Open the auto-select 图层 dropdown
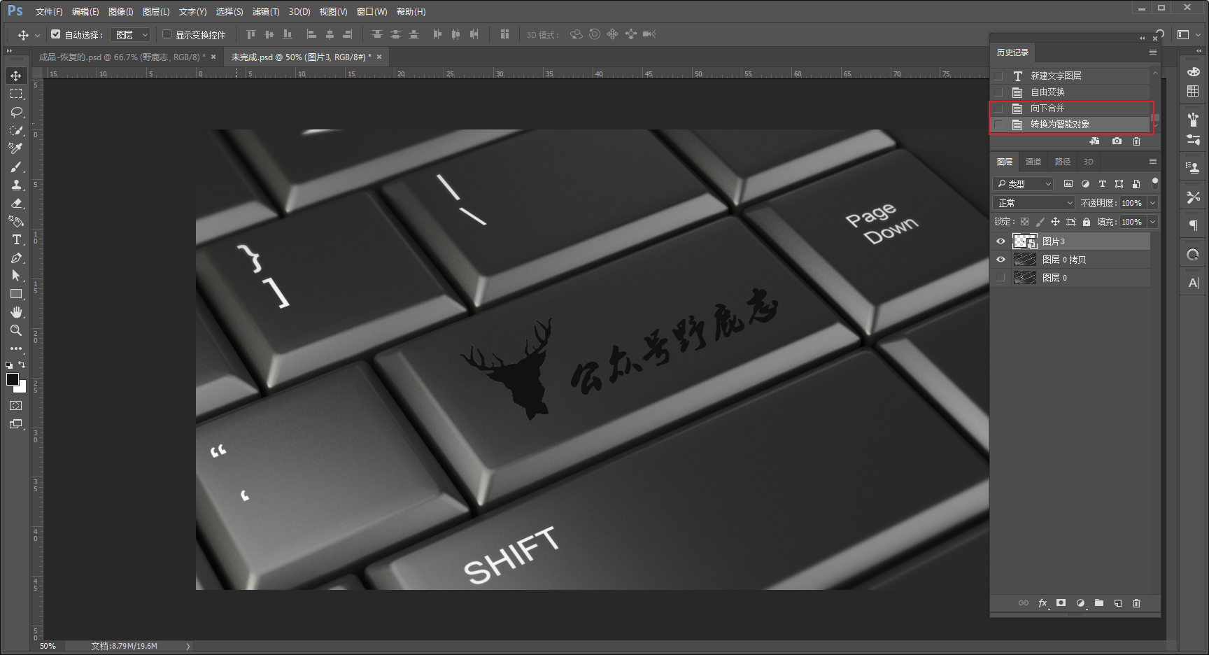 point(130,34)
